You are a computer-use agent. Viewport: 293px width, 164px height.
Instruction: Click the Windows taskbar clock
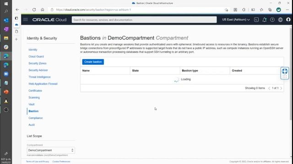[6, 161]
